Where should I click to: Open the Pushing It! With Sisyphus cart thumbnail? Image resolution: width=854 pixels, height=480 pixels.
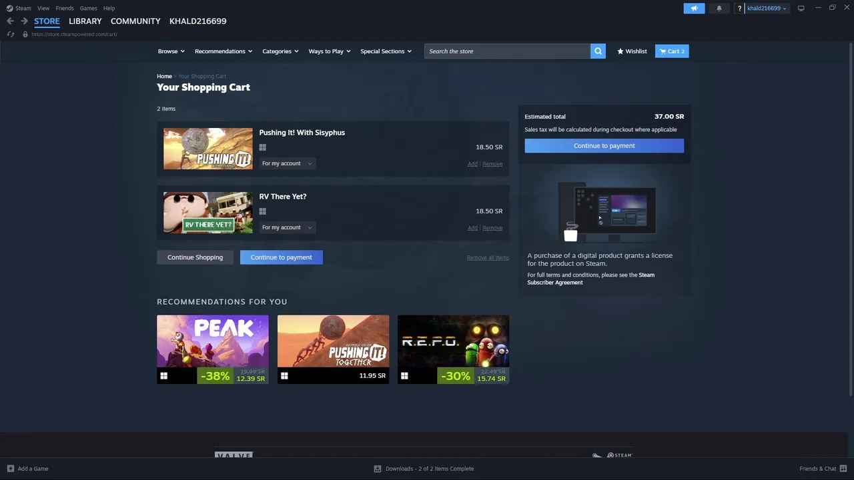(208, 149)
